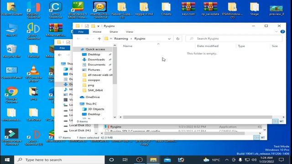Switch to large icons view in Ryujinx window
Viewport: 292px width, 164px height.
[x=282, y=122]
